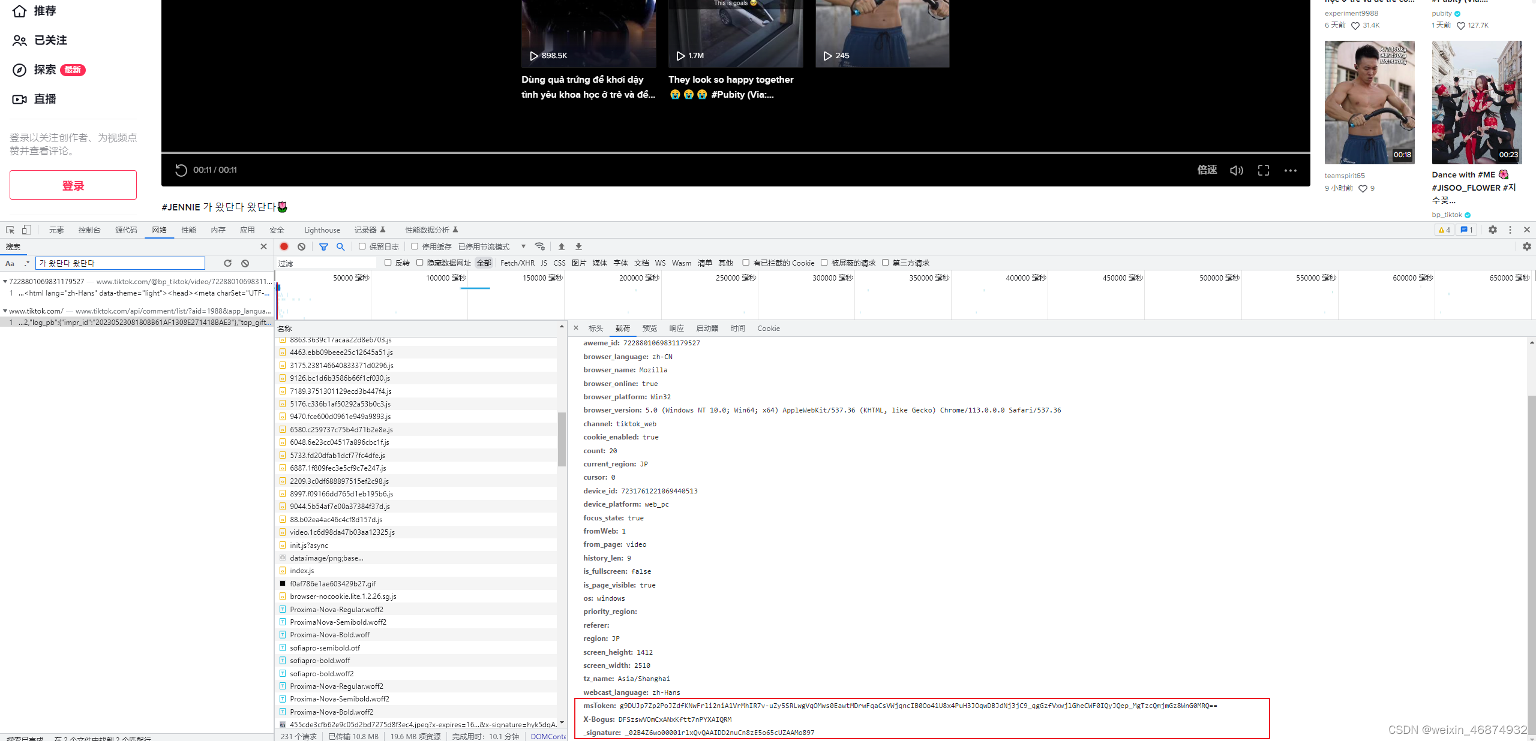Open the 响应 response tab
The height and width of the screenshot is (741, 1536).
676,329
